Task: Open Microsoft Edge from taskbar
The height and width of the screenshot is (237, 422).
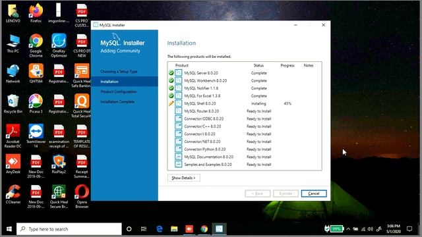Action: (160, 229)
